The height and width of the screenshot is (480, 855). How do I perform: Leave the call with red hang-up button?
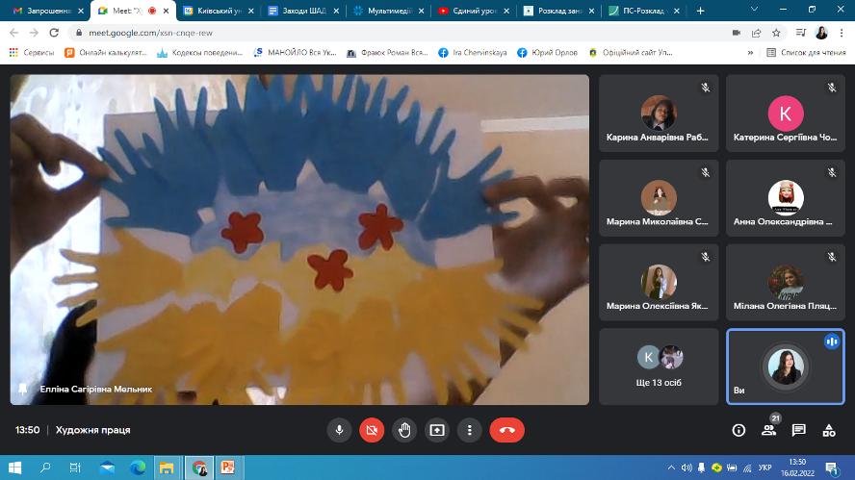tap(507, 430)
